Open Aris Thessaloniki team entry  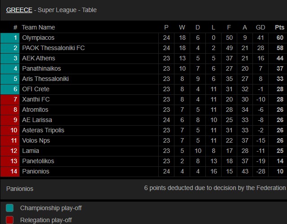click(x=45, y=79)
